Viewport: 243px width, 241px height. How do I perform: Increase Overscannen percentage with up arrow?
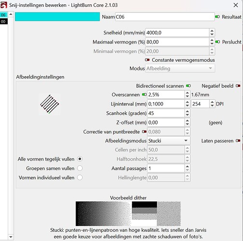point(187,93)
